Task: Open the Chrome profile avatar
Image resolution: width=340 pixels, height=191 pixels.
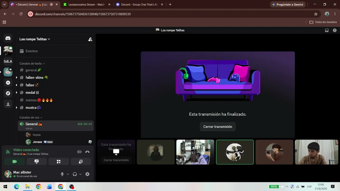Action: pyautogui.click(x=327, y=14)
